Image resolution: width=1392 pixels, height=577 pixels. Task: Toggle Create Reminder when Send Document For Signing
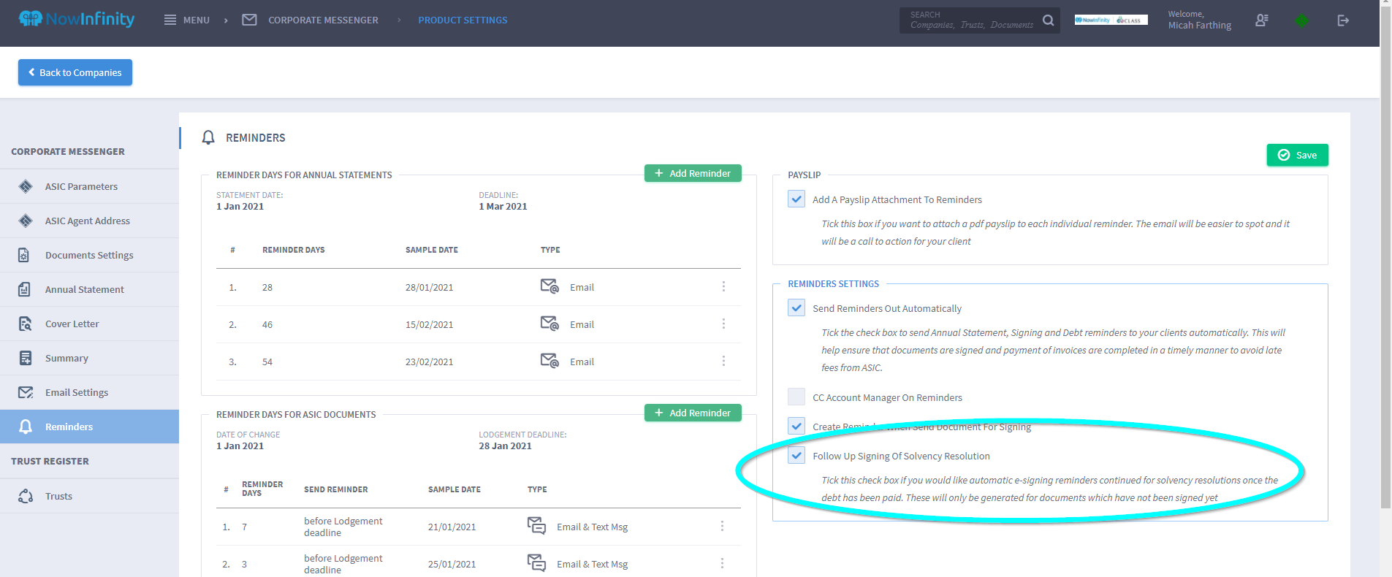(x=796, y=426)
